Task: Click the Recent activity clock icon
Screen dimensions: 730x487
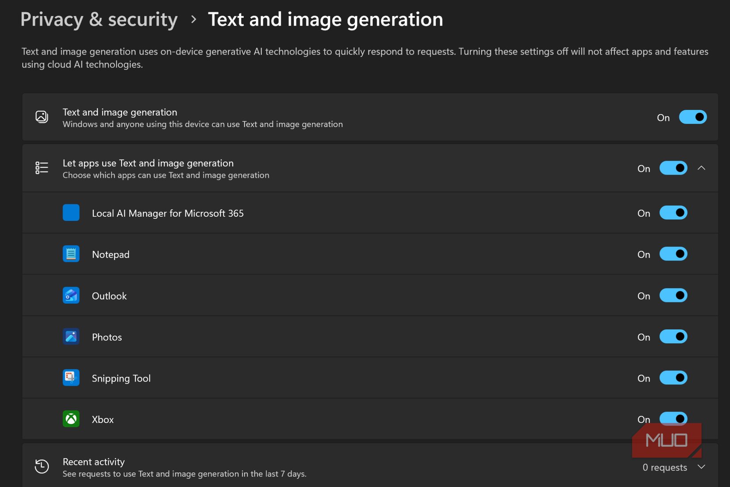Action: click(42, 466)
